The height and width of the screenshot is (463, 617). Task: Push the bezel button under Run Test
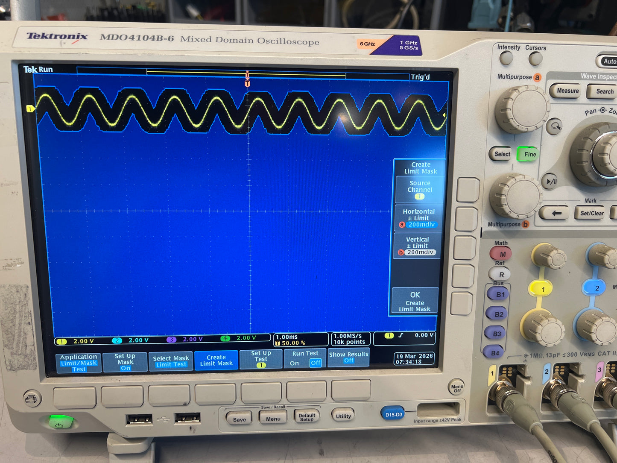coord(306,392)
